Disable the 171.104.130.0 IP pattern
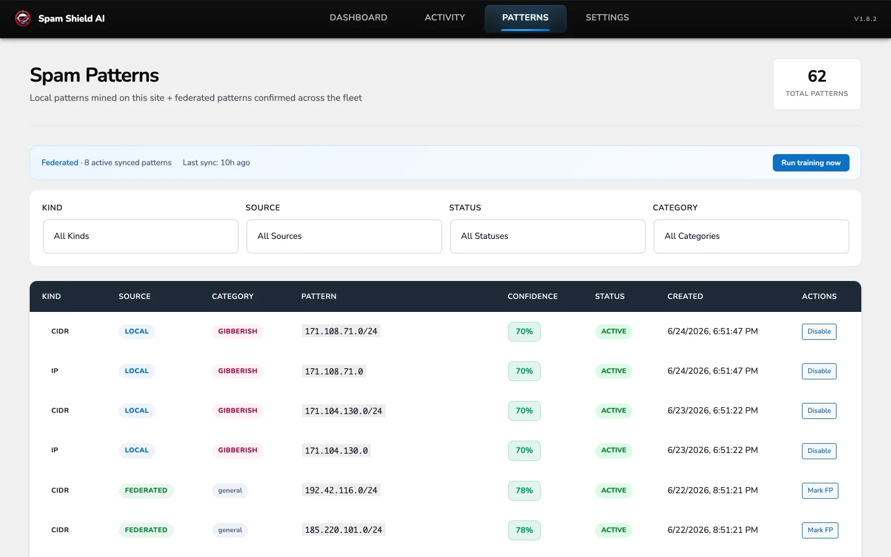The image size is (891, 557). (x=819, y=451)
